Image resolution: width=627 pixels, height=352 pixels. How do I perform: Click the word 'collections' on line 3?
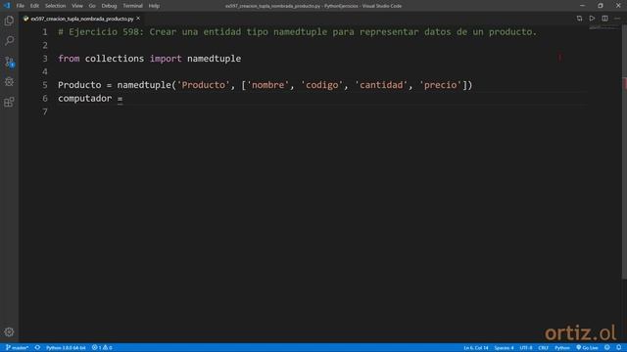pos(115,59)
